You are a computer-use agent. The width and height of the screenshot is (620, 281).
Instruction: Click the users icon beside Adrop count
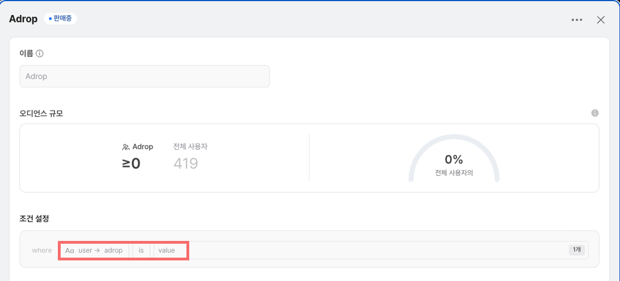tap(126, 147)
